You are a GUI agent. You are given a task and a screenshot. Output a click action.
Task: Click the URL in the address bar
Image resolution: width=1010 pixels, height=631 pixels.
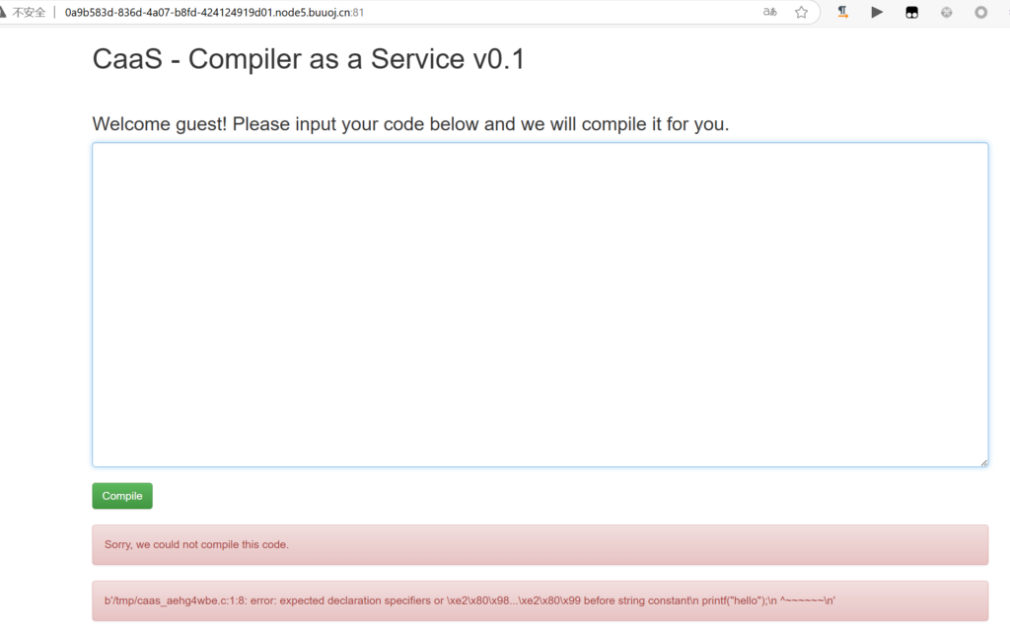[x=207, y=13]
